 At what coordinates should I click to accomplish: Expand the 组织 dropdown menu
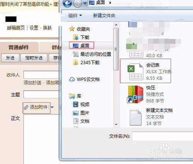pyautogui.click(x=75, y=15)
